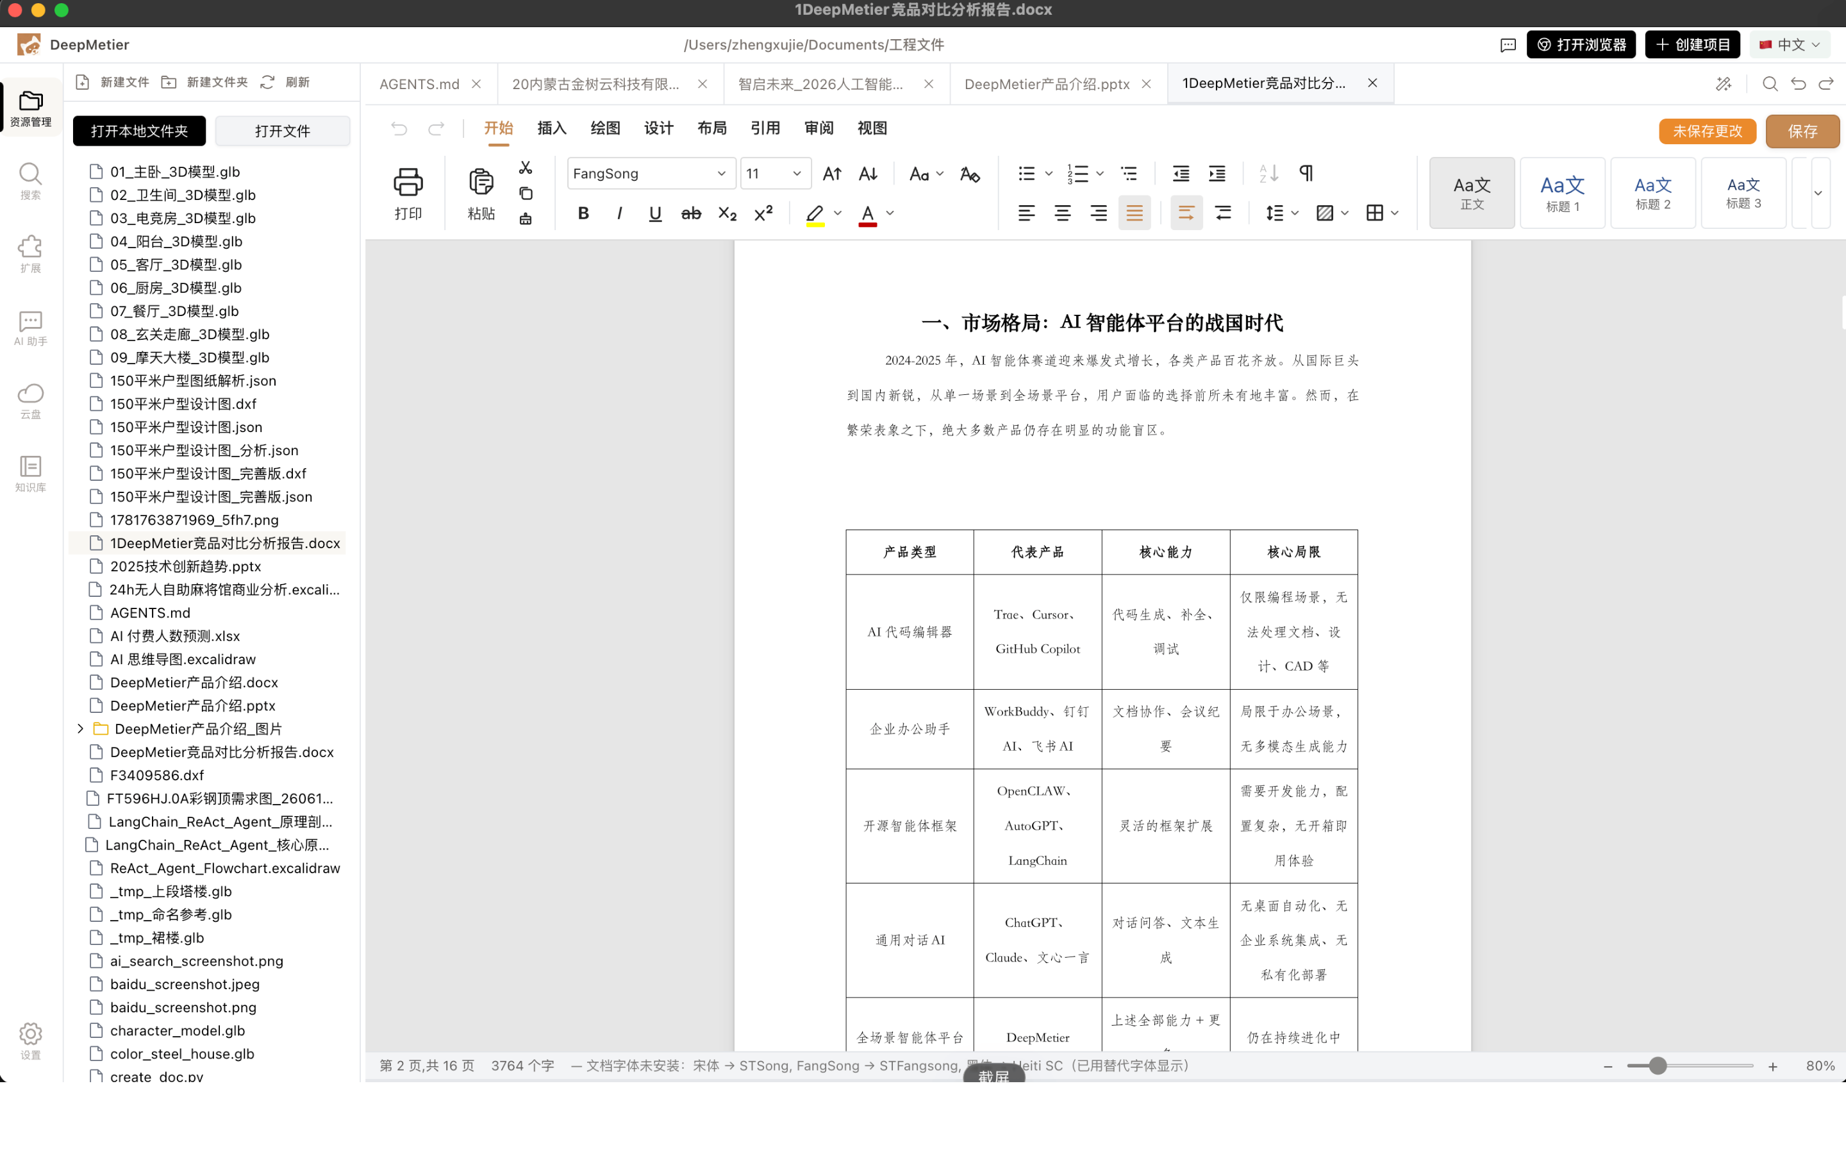This screenshot has width=1846, height=1154.
Task: Open the Knowledge Base (知识库) panel
Action: pyautogui.click(x=31, y=474)
